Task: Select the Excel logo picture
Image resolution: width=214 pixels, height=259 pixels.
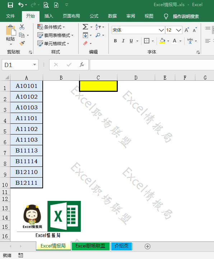Action: tap(64, 216)
